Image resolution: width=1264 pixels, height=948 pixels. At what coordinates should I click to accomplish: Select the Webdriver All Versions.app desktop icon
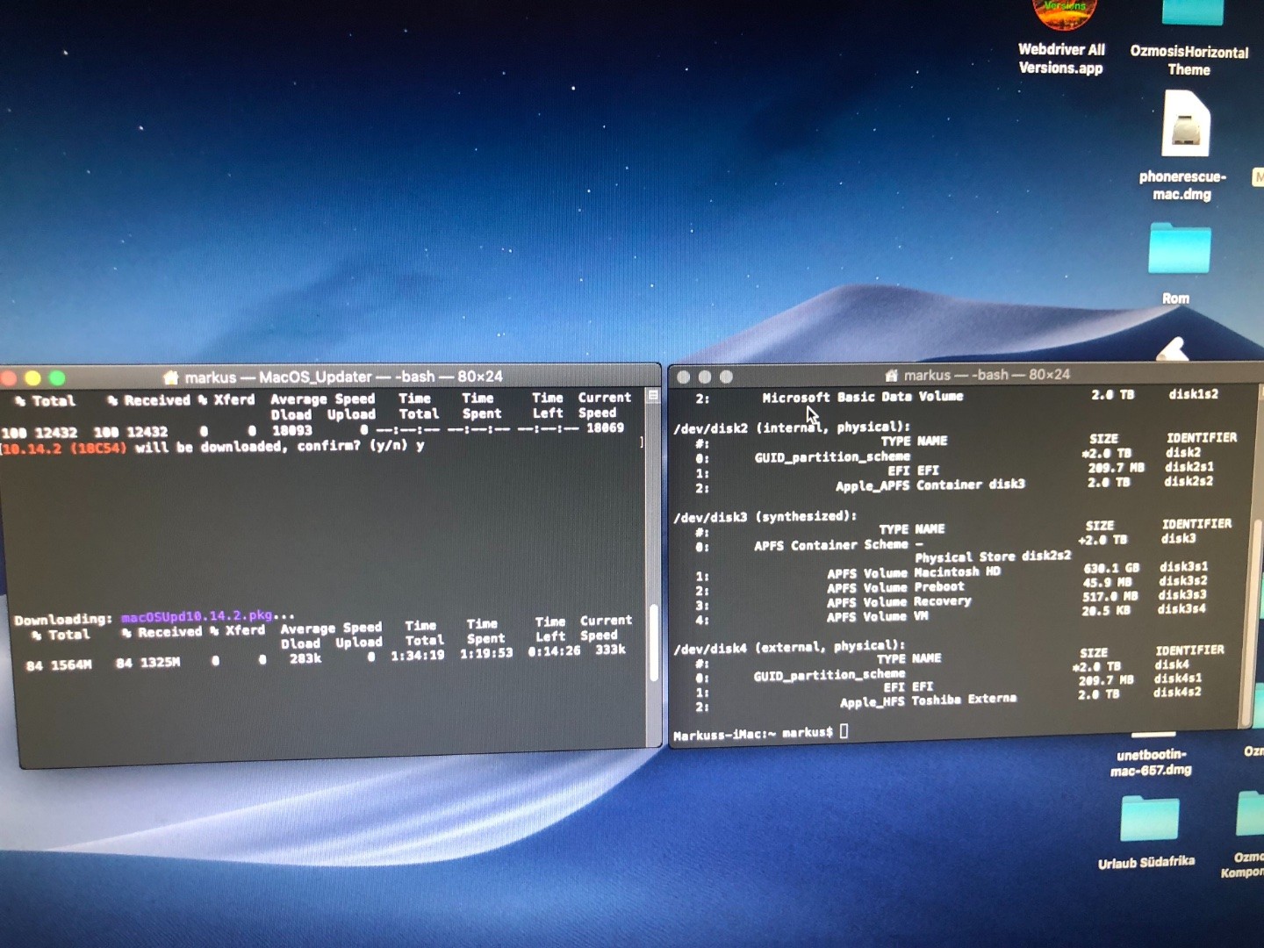(1063, 16)
